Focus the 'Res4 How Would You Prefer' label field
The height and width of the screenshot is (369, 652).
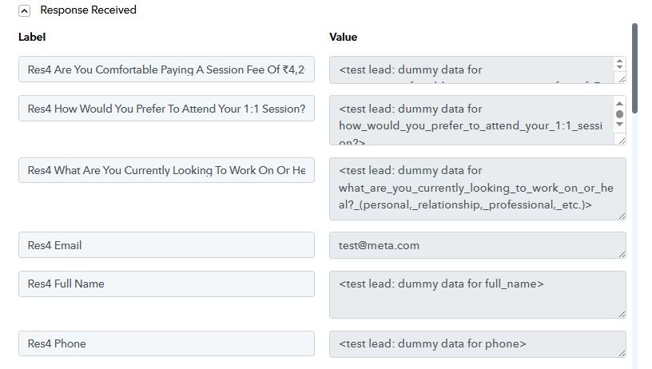pyautogui.click(x=166, y=109)
